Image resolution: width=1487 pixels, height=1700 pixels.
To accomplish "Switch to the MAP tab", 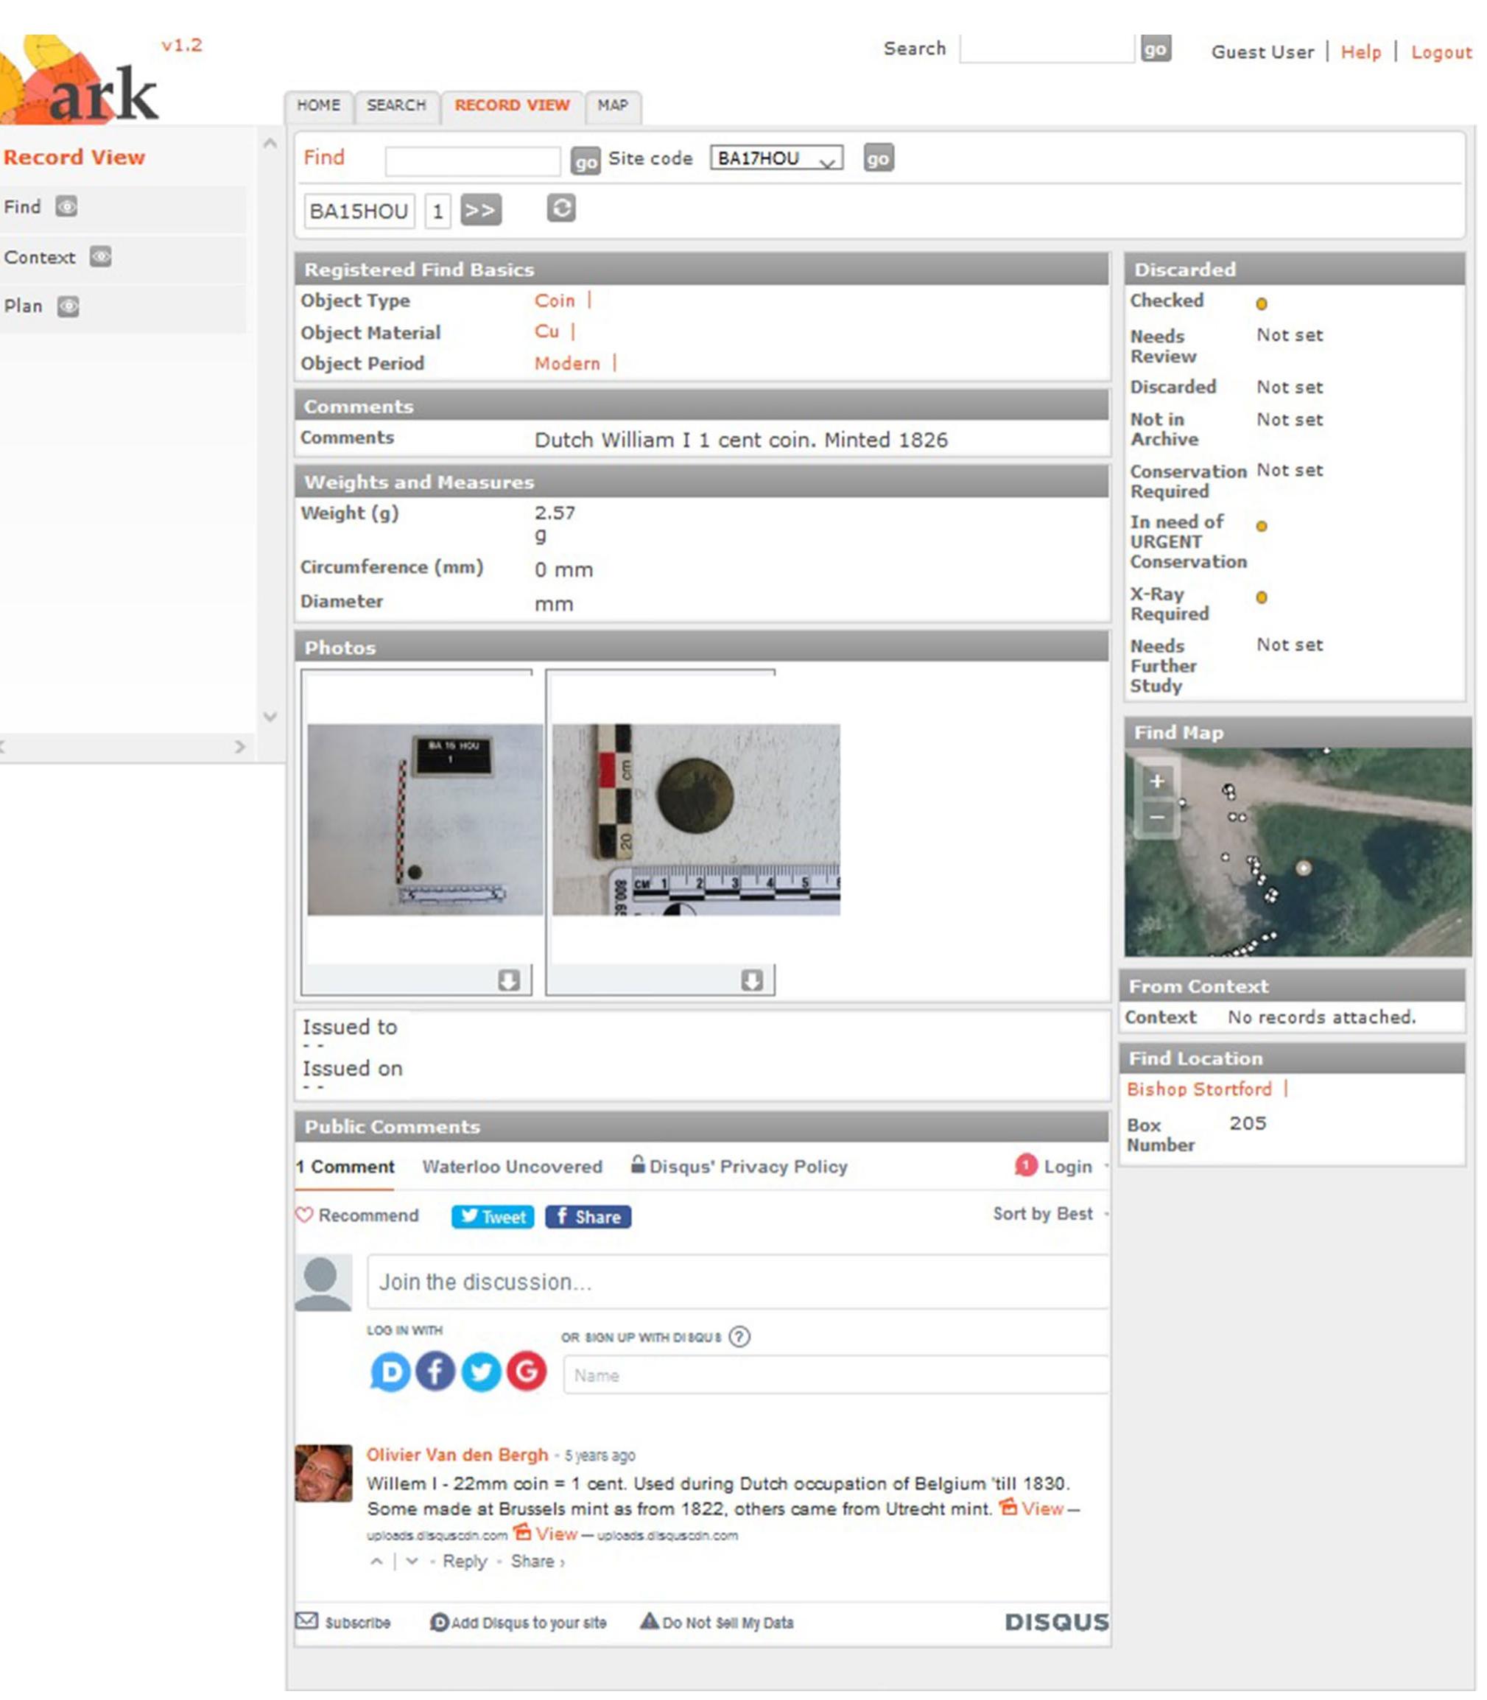I will tap(612, 105).
